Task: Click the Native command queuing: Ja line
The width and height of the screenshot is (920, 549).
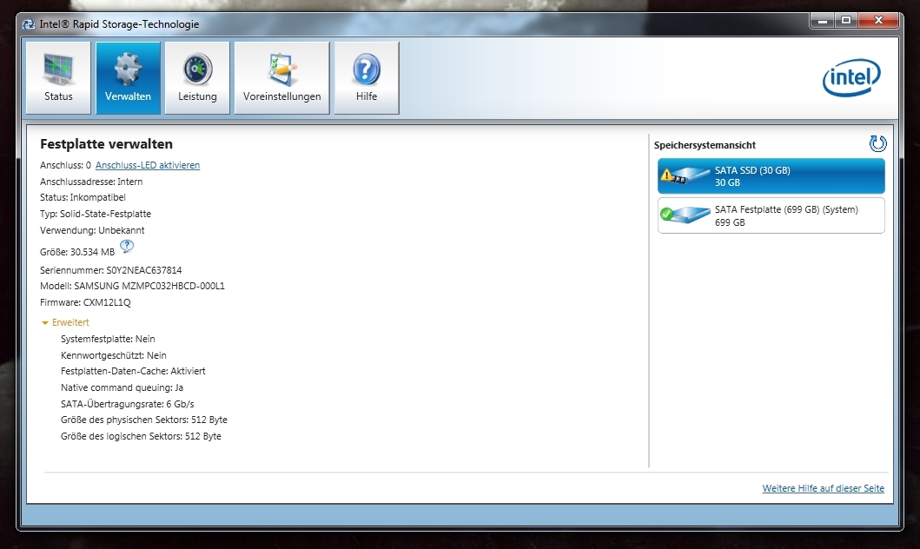Action: [x=122, y=387]
